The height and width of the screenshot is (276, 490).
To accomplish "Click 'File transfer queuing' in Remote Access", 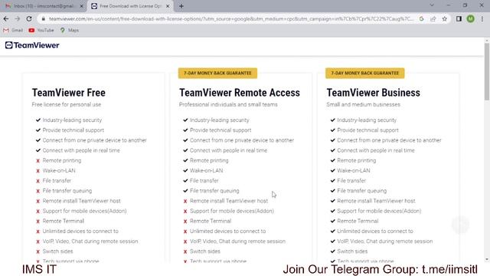I will coord(214,191).
